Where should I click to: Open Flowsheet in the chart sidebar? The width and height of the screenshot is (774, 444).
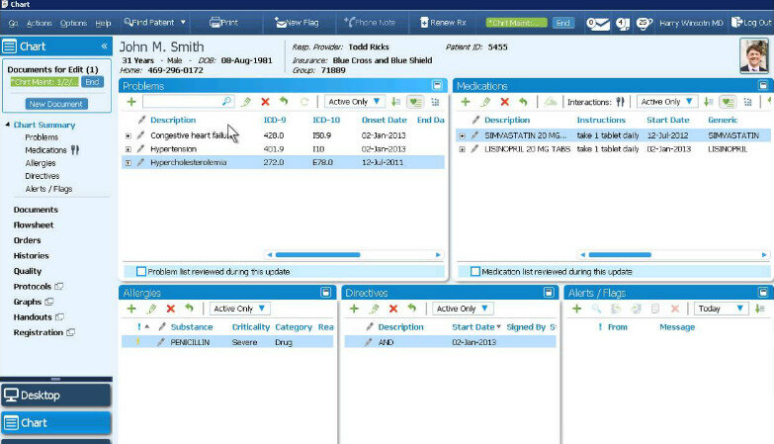[x=34, y=224]
